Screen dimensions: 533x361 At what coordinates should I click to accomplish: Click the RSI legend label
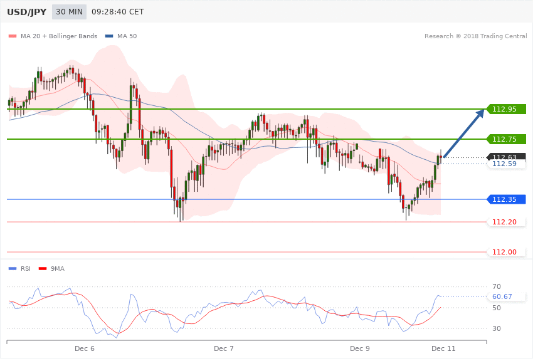(26, 269)
